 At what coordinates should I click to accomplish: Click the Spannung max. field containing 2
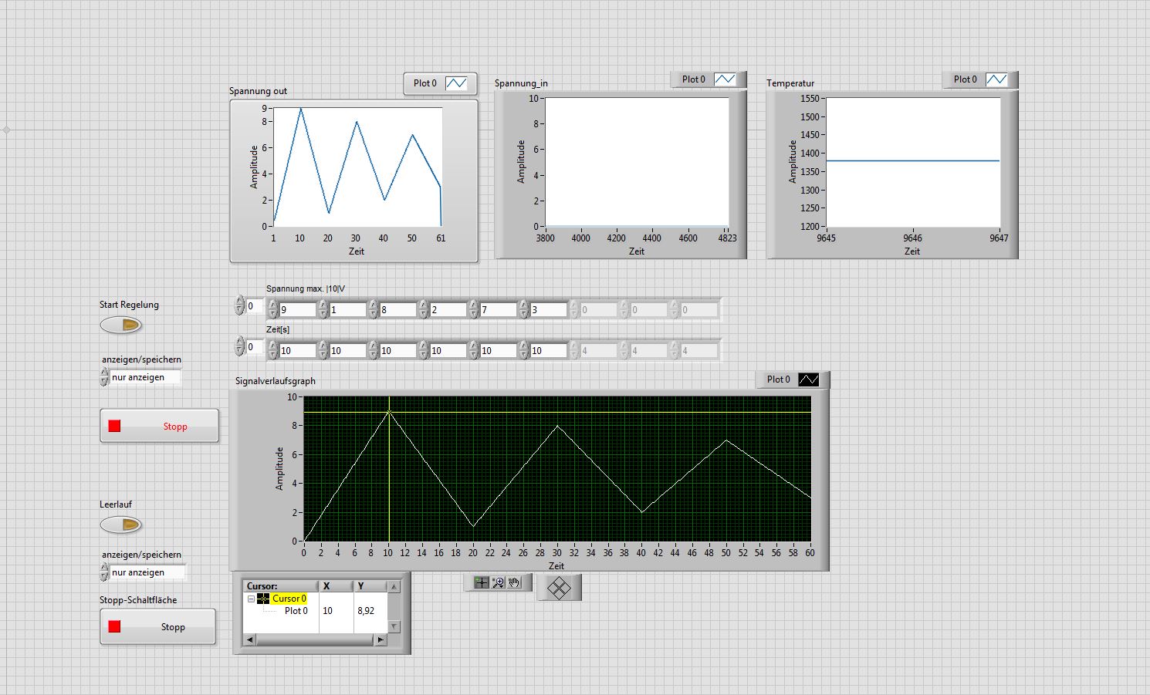point(448,310)
